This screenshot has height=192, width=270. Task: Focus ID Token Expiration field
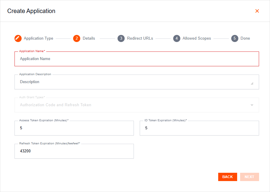click(x=199, y=128)
